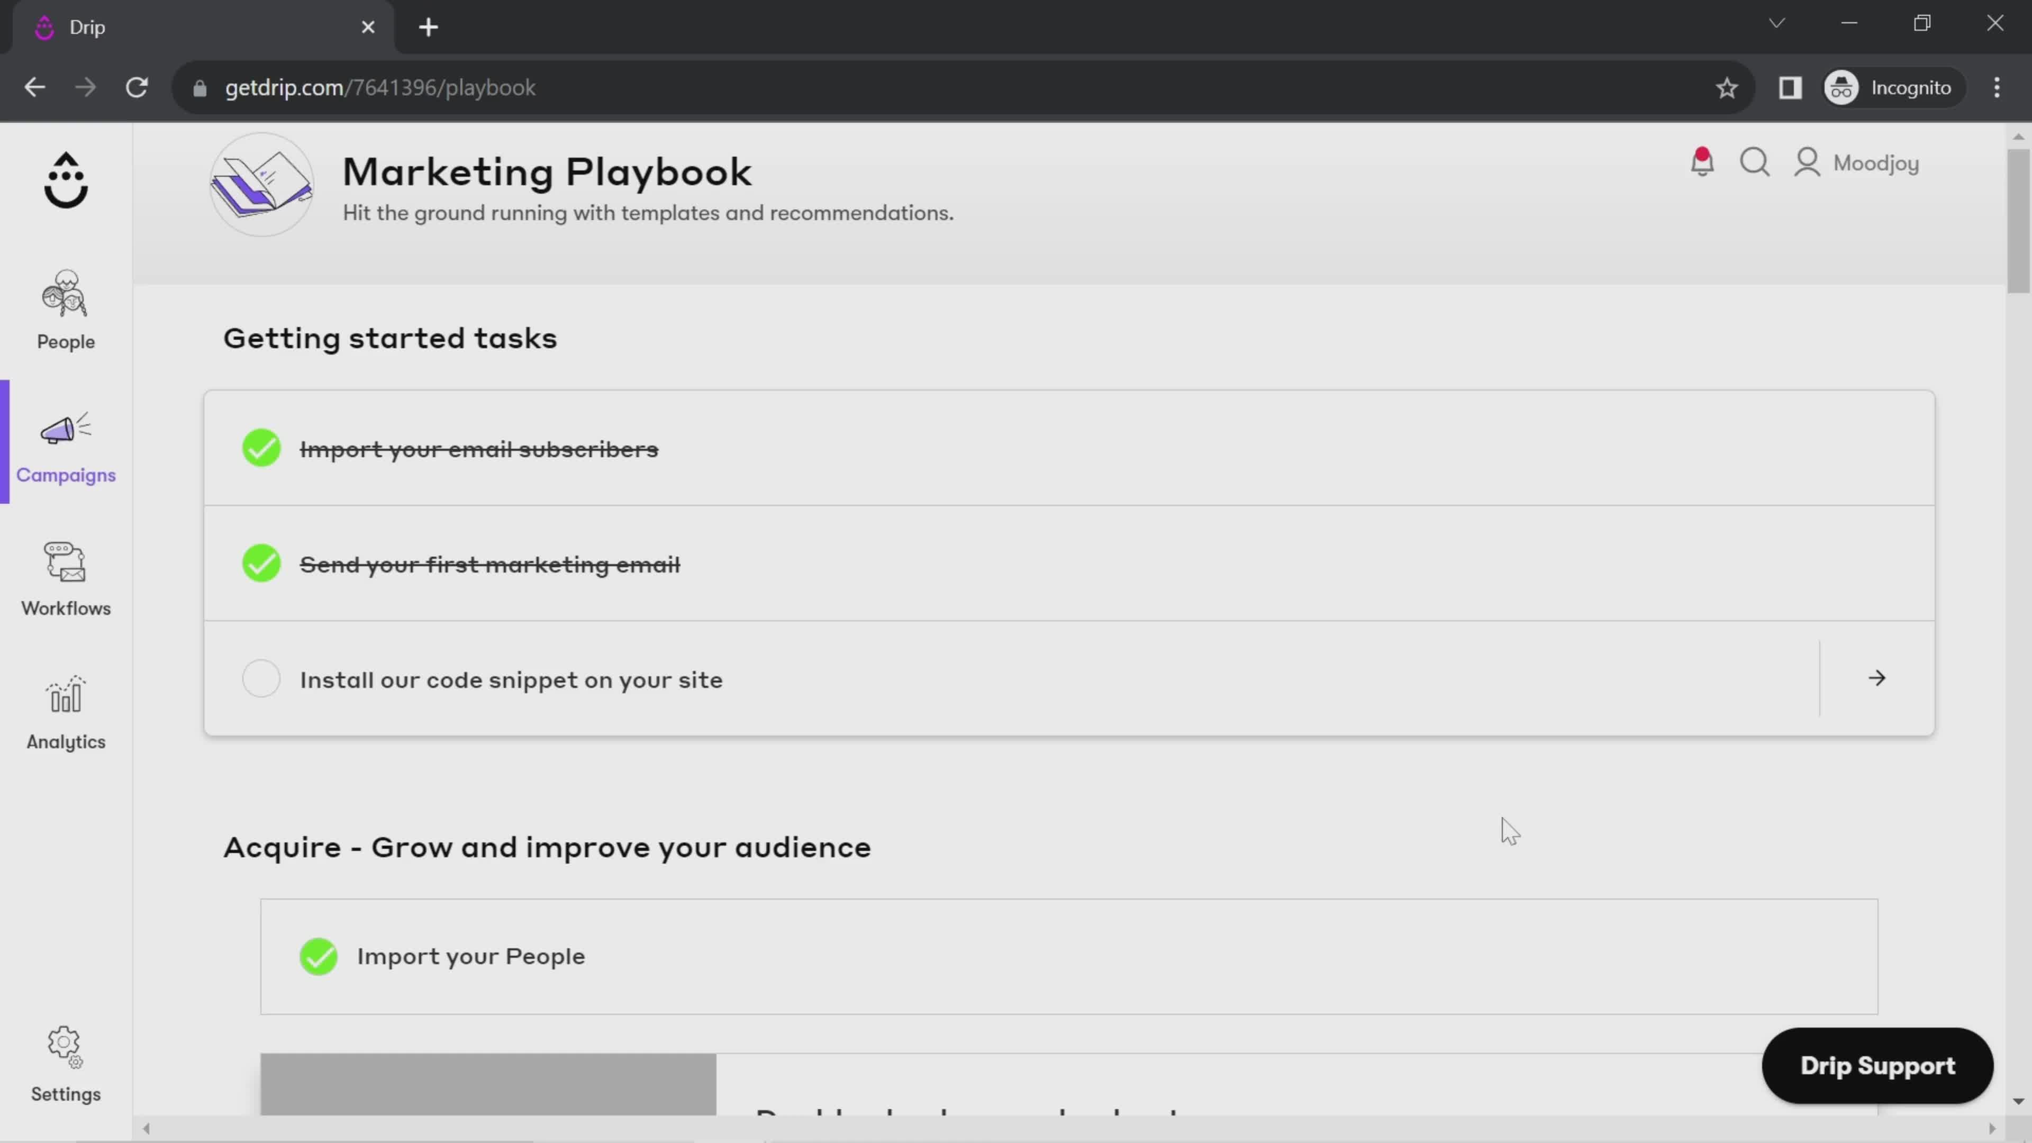Expand Install code snippet task arrow
2032x1143 pixels.
[1877, 678]
